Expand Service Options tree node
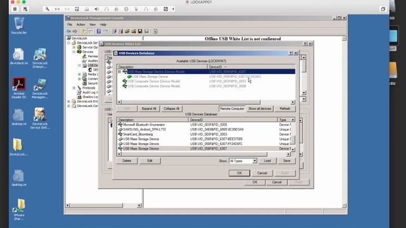 pos(74,47)
